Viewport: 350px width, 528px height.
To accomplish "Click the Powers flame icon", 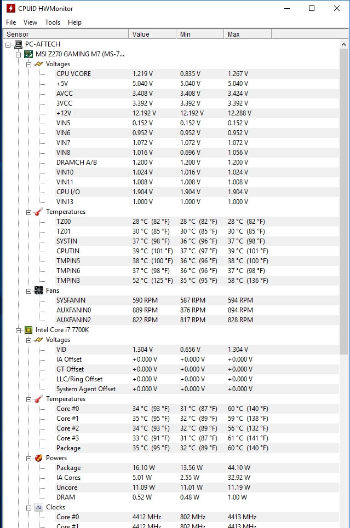I will coord(38,458).
